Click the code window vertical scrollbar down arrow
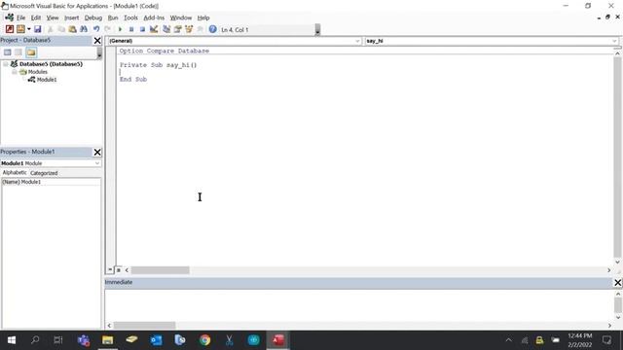The image size is (623, 350). coord(617,262)
